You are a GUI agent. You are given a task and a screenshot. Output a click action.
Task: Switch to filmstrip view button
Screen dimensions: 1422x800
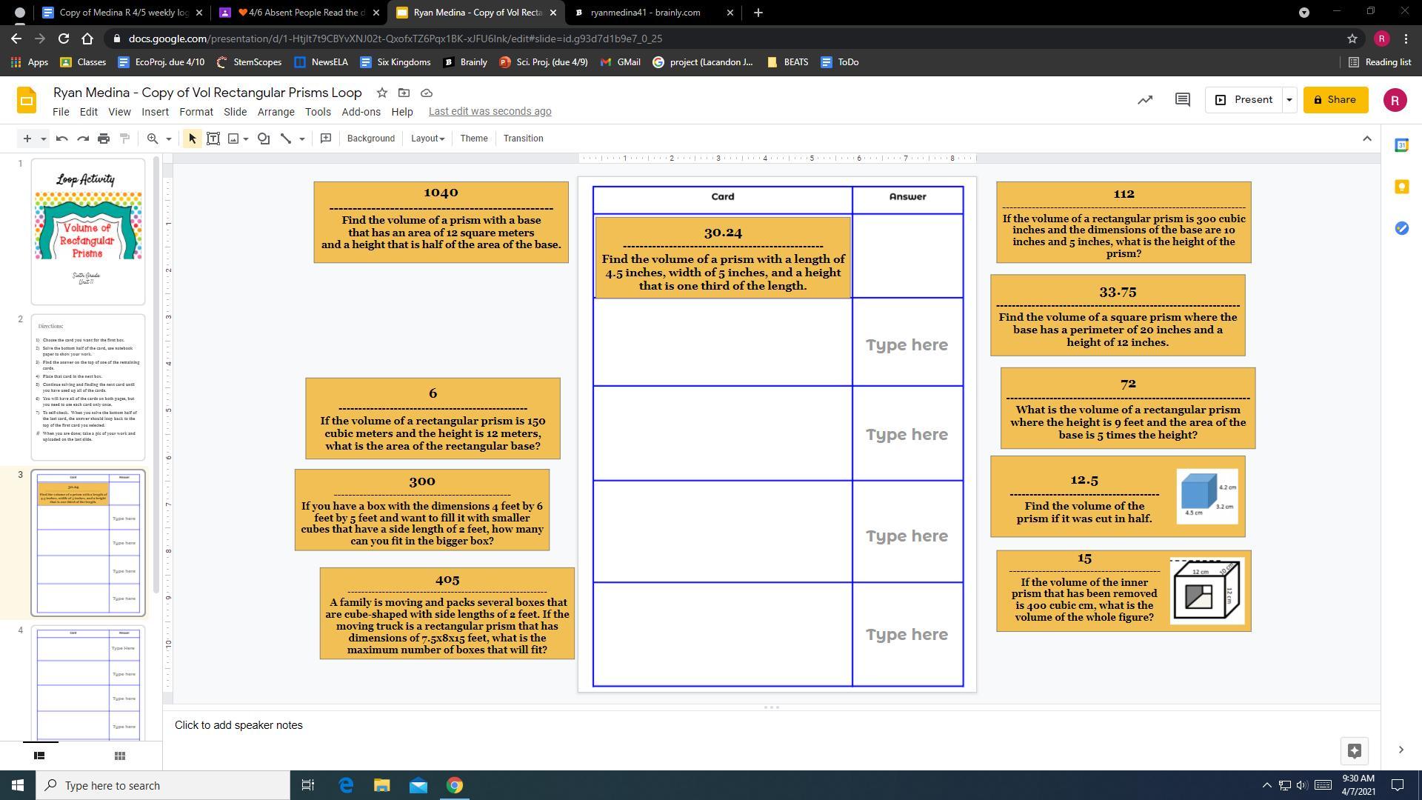(x=39, y=756)
